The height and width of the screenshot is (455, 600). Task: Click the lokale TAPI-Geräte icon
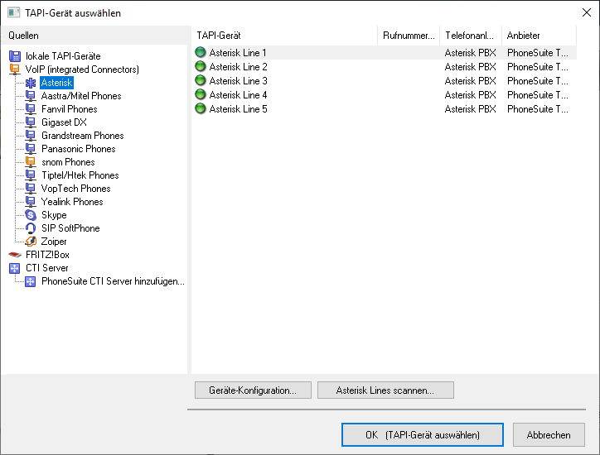14,56
